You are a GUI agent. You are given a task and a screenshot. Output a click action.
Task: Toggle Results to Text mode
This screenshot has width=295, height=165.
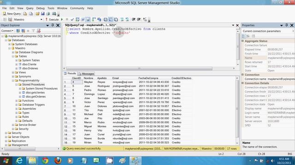(106, 19)
